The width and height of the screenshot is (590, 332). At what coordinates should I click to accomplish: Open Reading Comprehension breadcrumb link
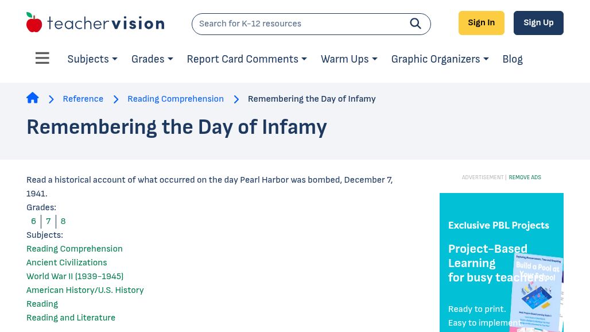[176, 99]
